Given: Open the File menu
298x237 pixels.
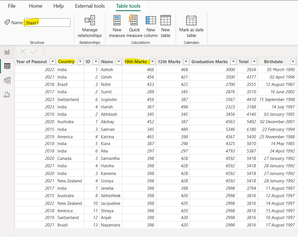Looking at the screenshot, I should (12, 6).
